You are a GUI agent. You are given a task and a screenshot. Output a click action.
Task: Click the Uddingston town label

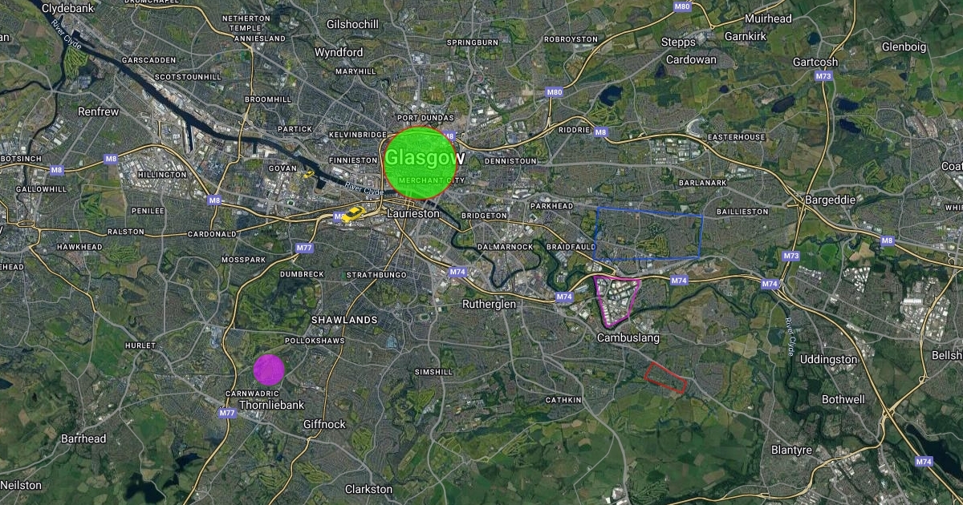tap(828, 360)
